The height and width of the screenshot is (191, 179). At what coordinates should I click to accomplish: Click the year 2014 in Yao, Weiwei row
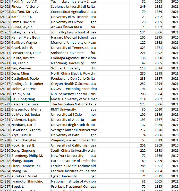(x=154, y=68)
